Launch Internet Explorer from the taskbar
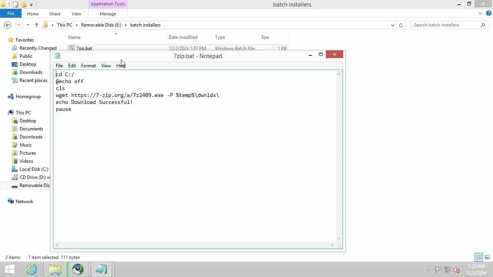Viewport: 493px width, 277px height. coord(32,269)
